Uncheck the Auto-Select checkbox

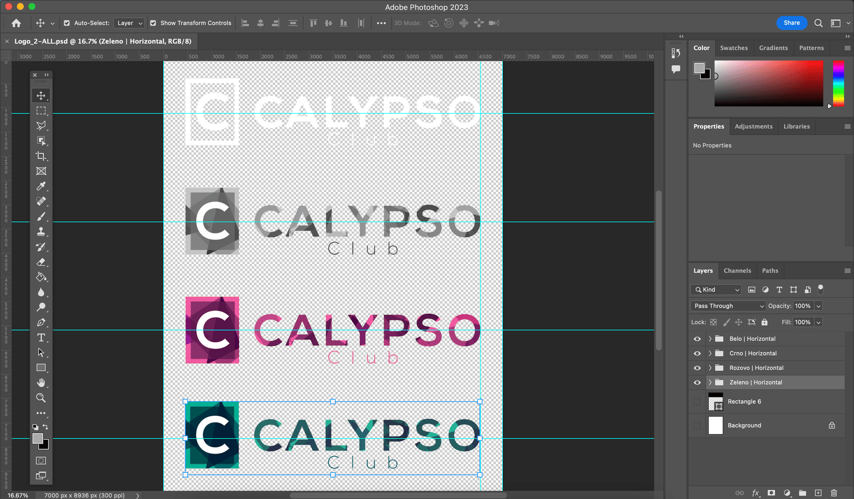(x=67, y=23)
